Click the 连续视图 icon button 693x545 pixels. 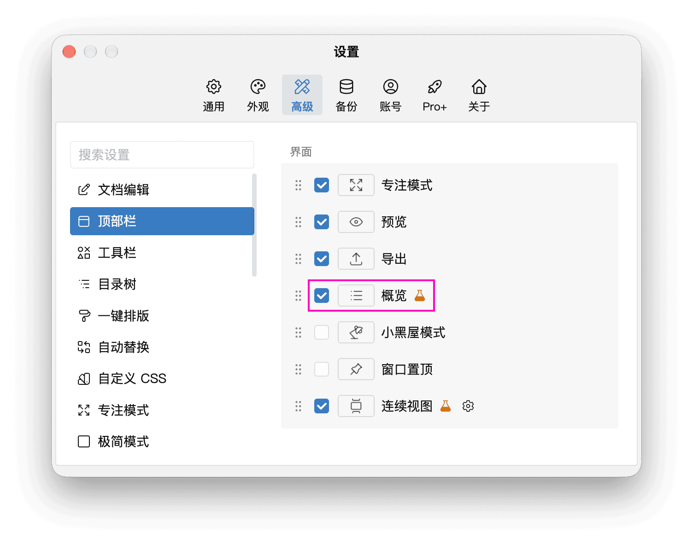point(356,406)
